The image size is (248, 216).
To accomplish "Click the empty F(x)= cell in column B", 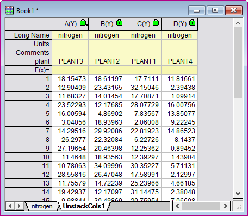I will click(107, 70).
